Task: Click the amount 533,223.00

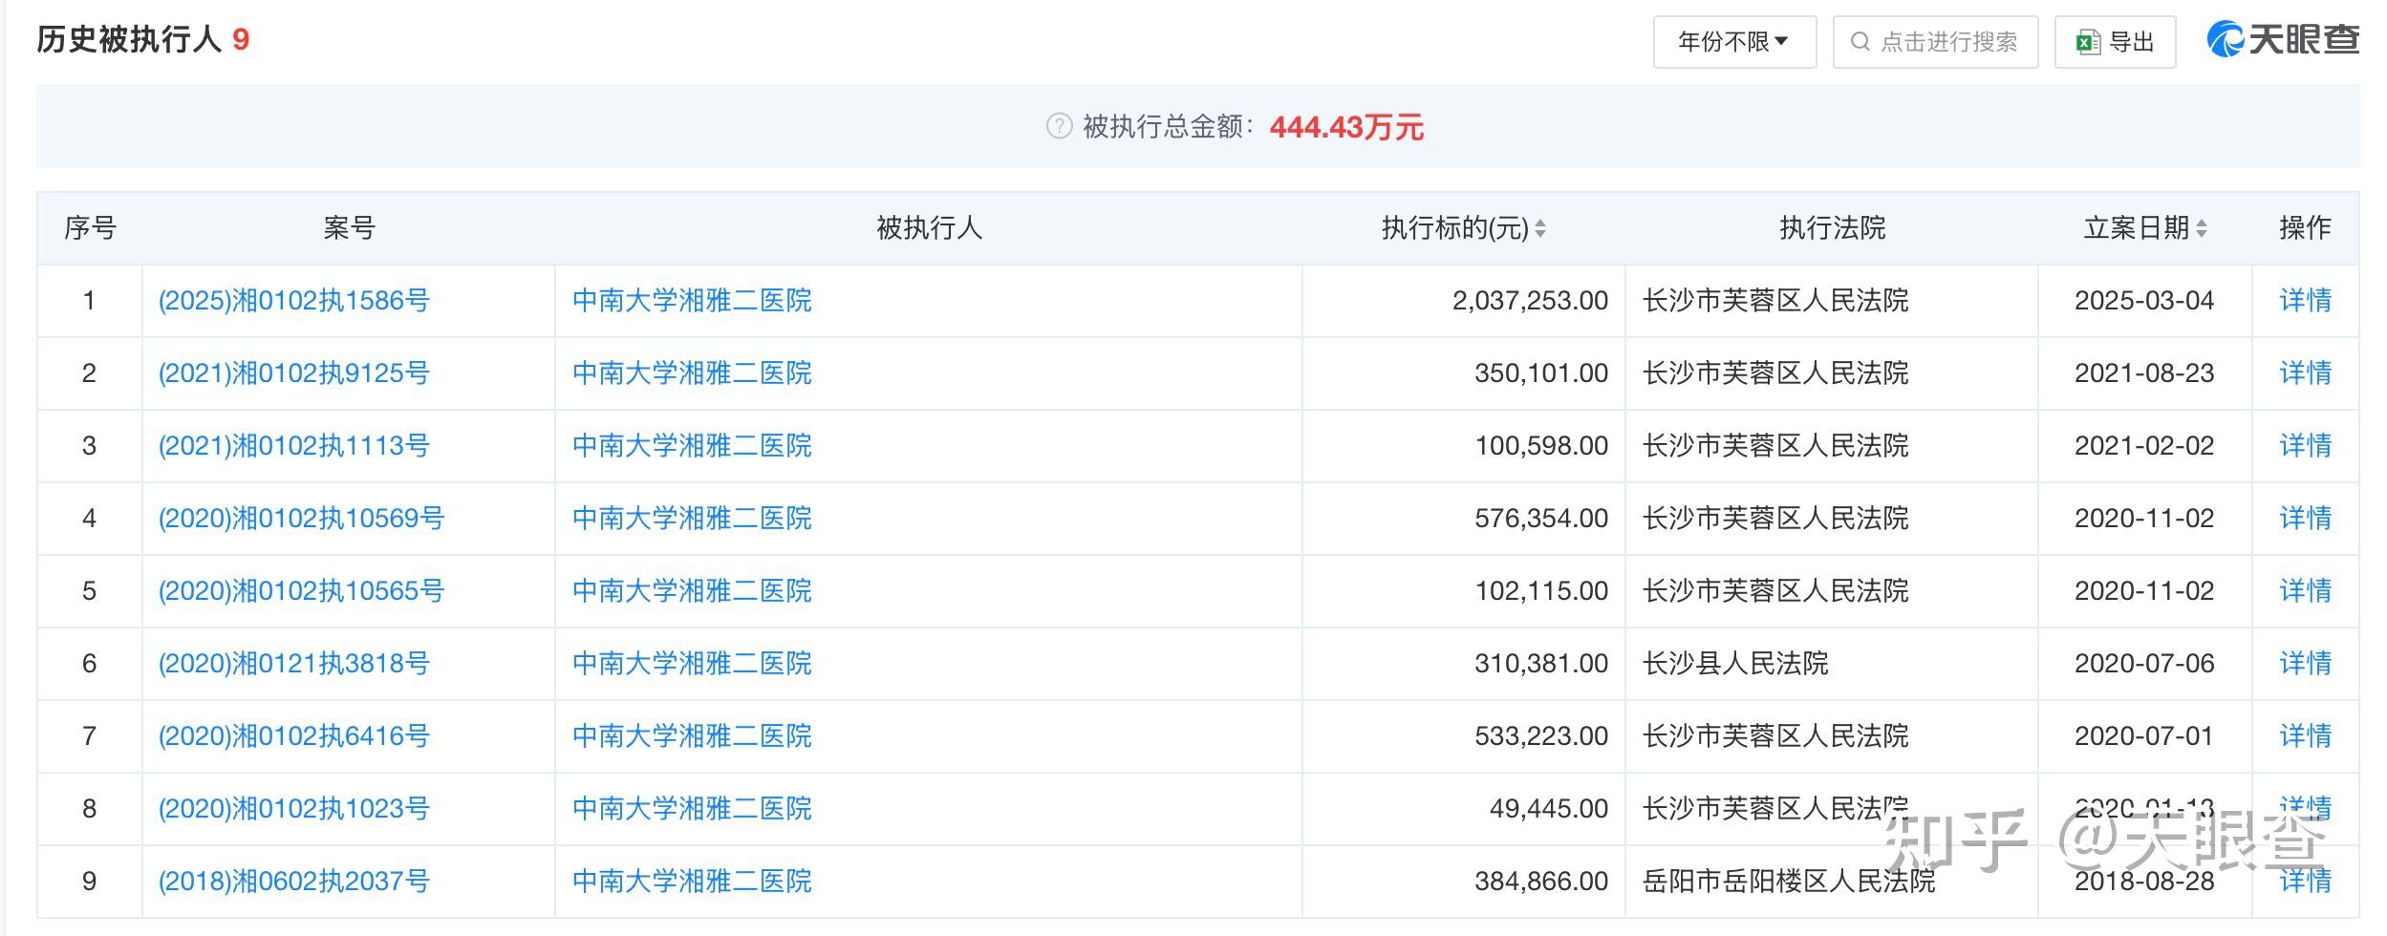Action: (x=1541, y=736)
